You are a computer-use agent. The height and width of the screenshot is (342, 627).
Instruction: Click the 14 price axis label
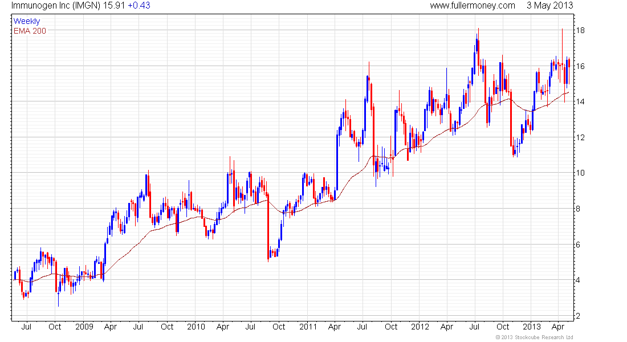[580, 101]
